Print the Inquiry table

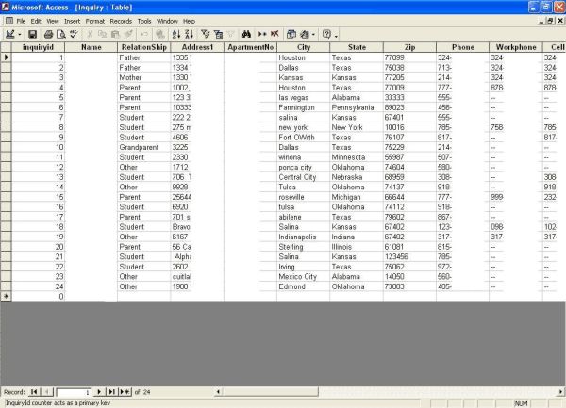click(48, 34)
